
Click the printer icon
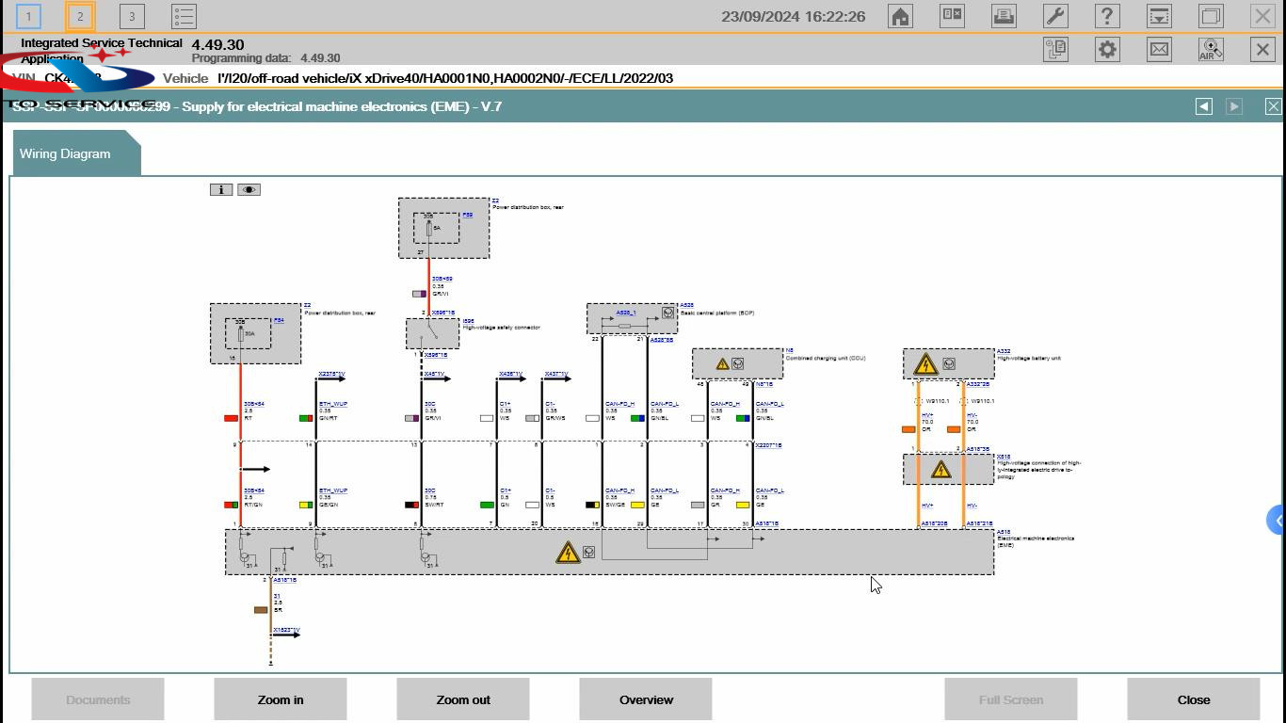pos(1004,16)
